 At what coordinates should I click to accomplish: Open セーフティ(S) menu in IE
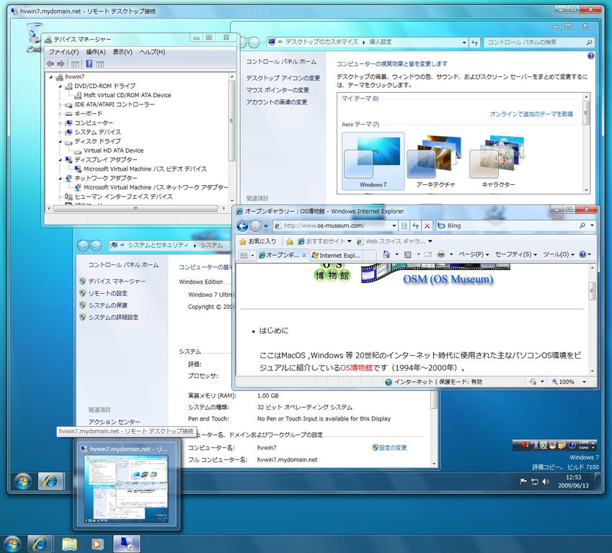point(516,255)
